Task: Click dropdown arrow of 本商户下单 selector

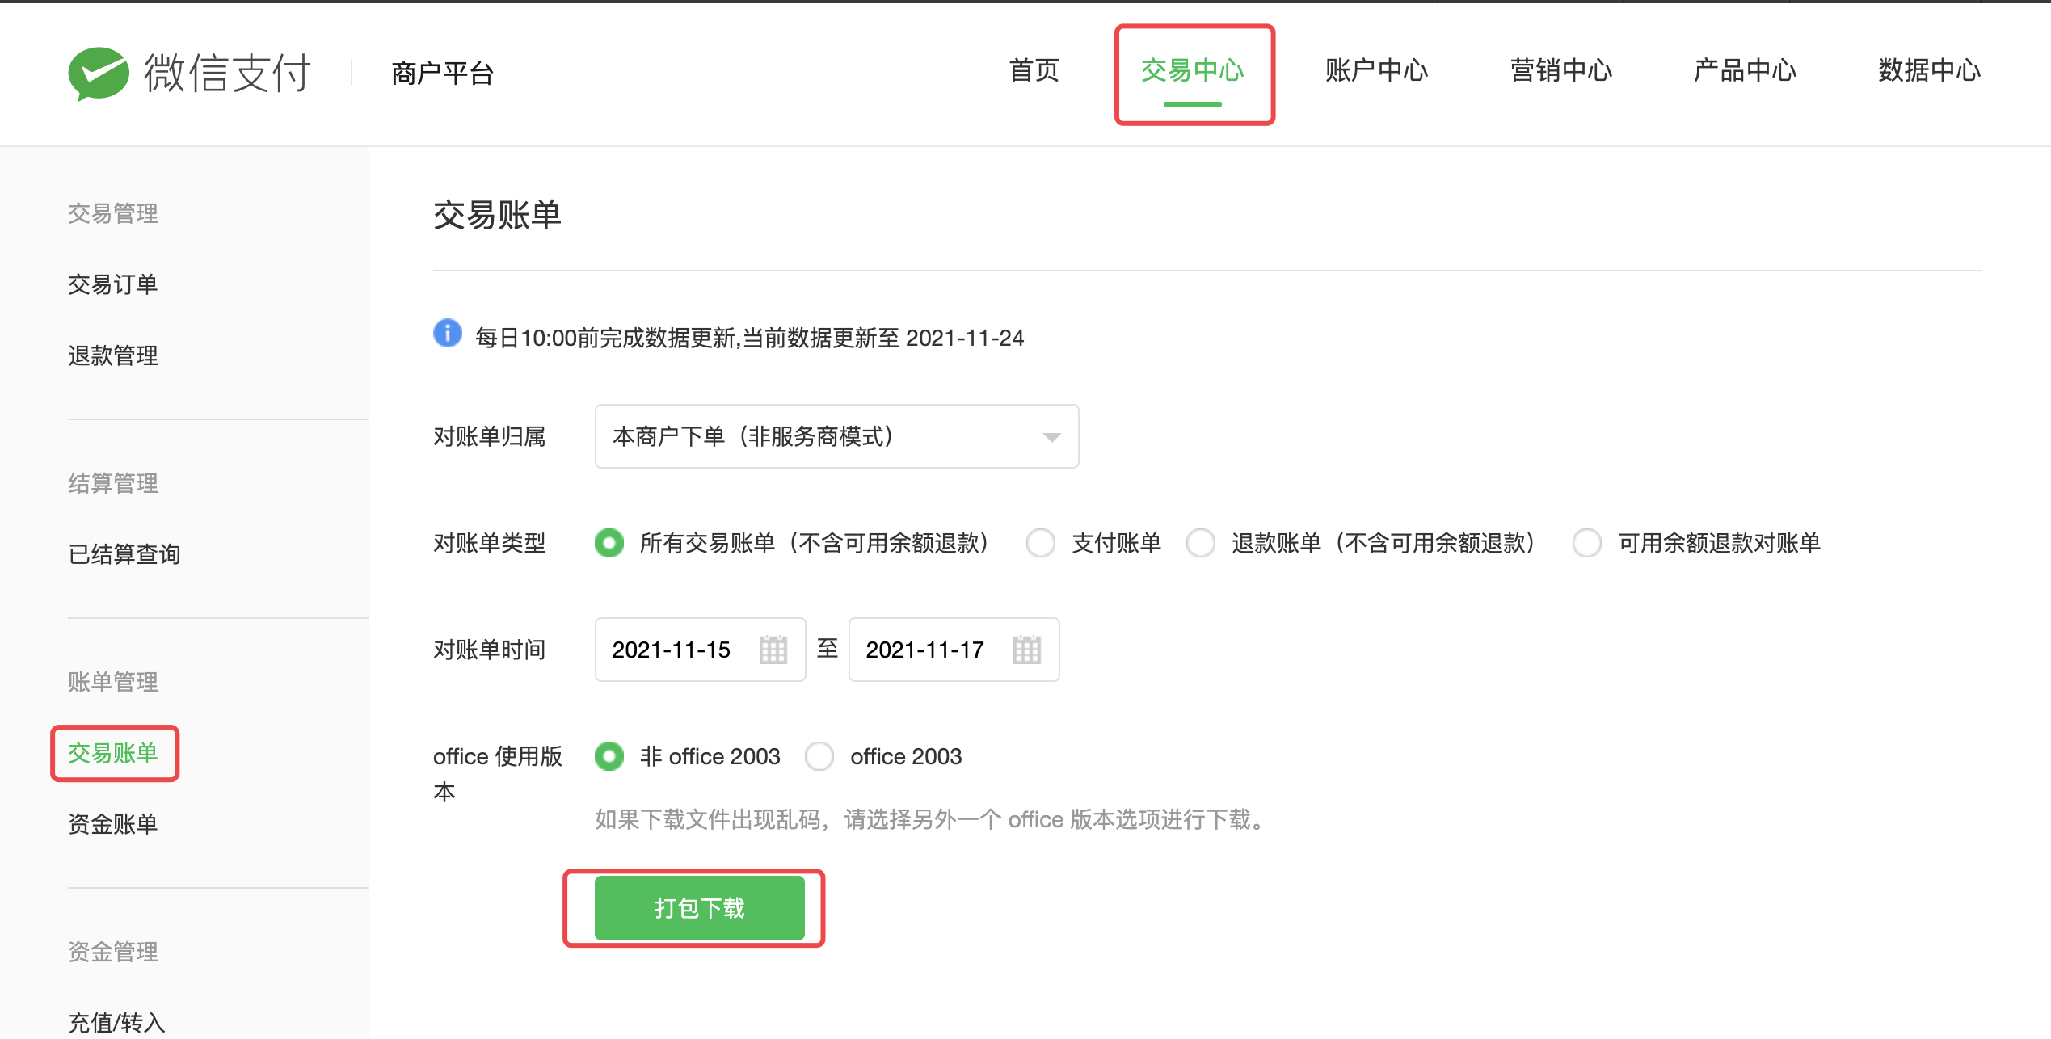Action: [1051, 437]
